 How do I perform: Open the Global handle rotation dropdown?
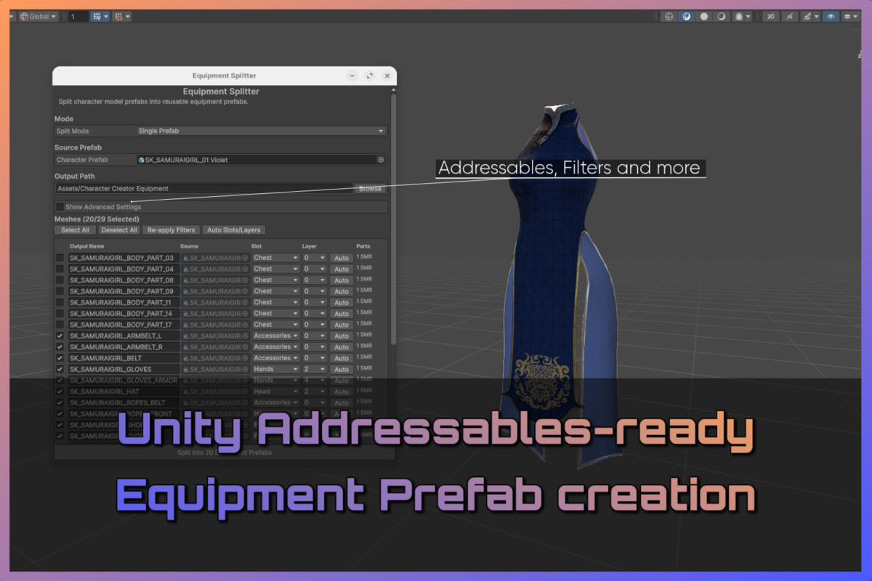point(39,16)
